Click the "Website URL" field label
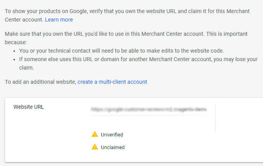Screen dimensions: 263x166 28,107
